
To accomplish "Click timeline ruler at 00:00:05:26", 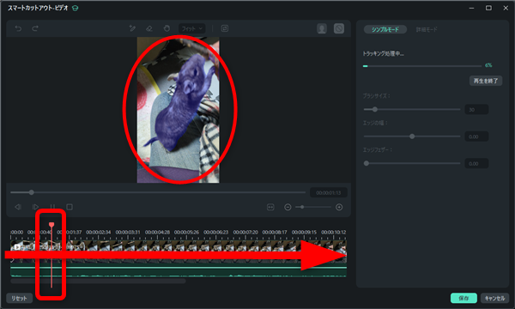I will tap(186, 232).
